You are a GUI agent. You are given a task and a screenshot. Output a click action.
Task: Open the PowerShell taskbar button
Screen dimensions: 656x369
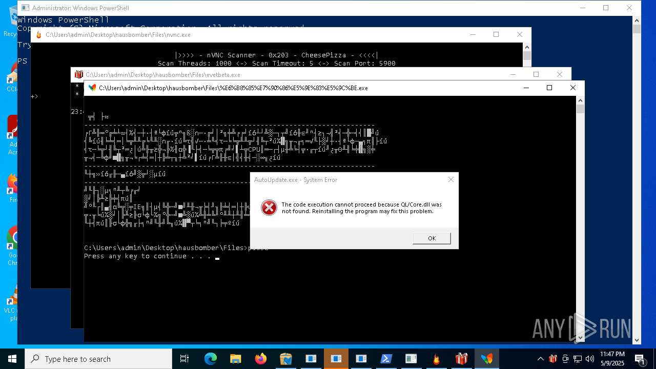click(x=386, y=359)
